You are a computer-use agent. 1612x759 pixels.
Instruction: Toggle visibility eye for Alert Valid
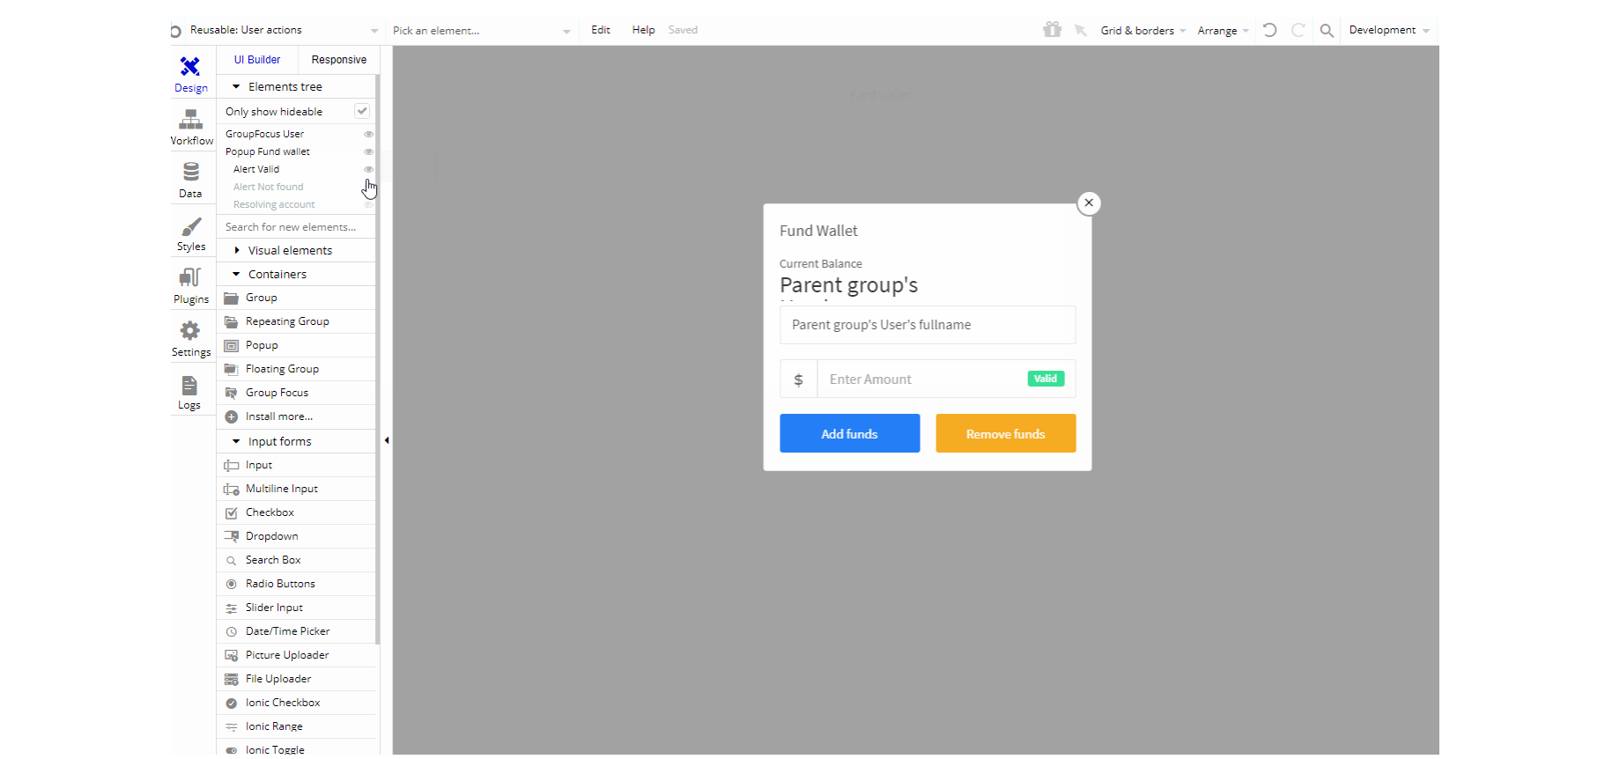[369, 169]
